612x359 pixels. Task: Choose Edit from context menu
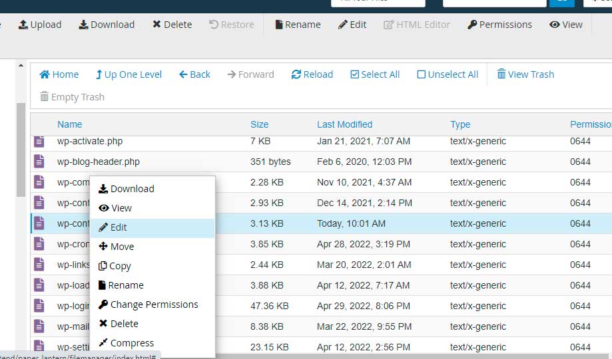(x=153, y=227)
